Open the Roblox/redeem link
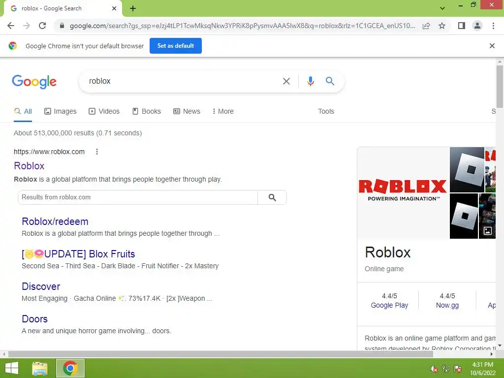The width and height of the screenshot is (504, 378). tap(55, 221)
